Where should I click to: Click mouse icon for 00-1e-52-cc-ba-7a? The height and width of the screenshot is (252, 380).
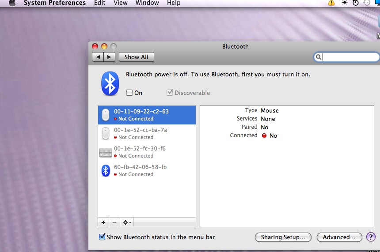tap(106, 133)
